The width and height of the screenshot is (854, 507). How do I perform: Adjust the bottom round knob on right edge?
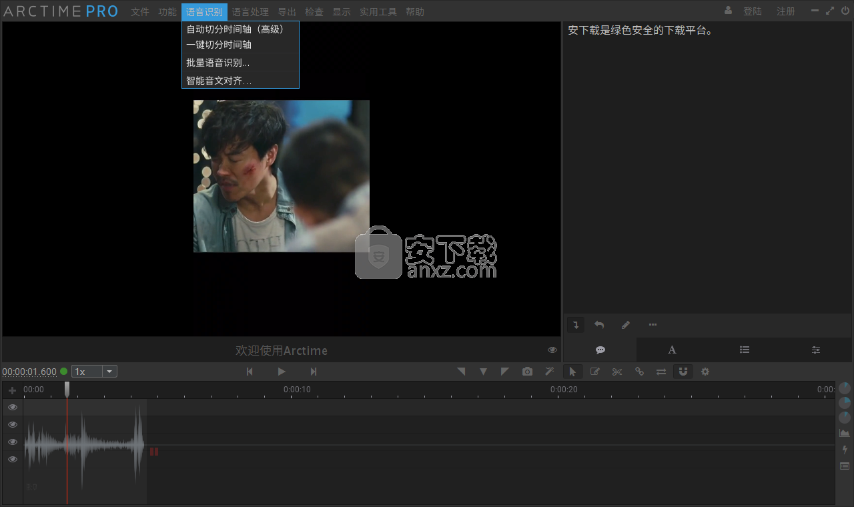(x=845, y=418)
